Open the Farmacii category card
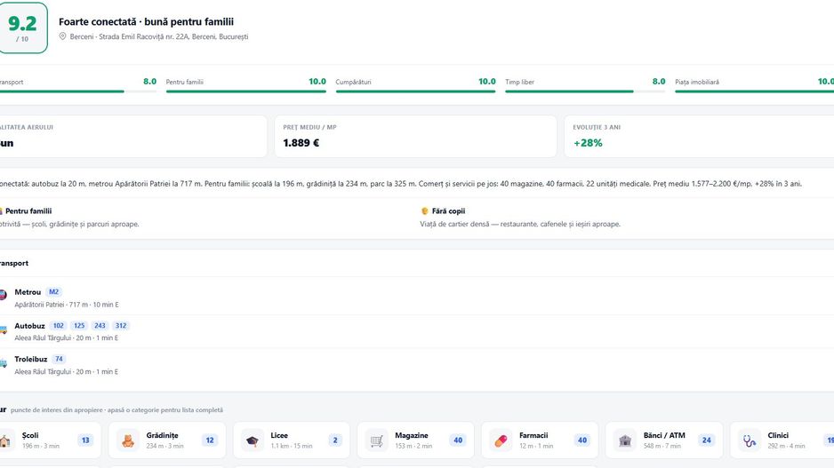 (540, 440)
